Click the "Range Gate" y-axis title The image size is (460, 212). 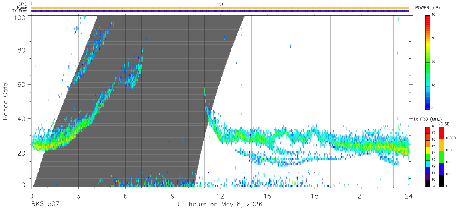coord(5,101)
